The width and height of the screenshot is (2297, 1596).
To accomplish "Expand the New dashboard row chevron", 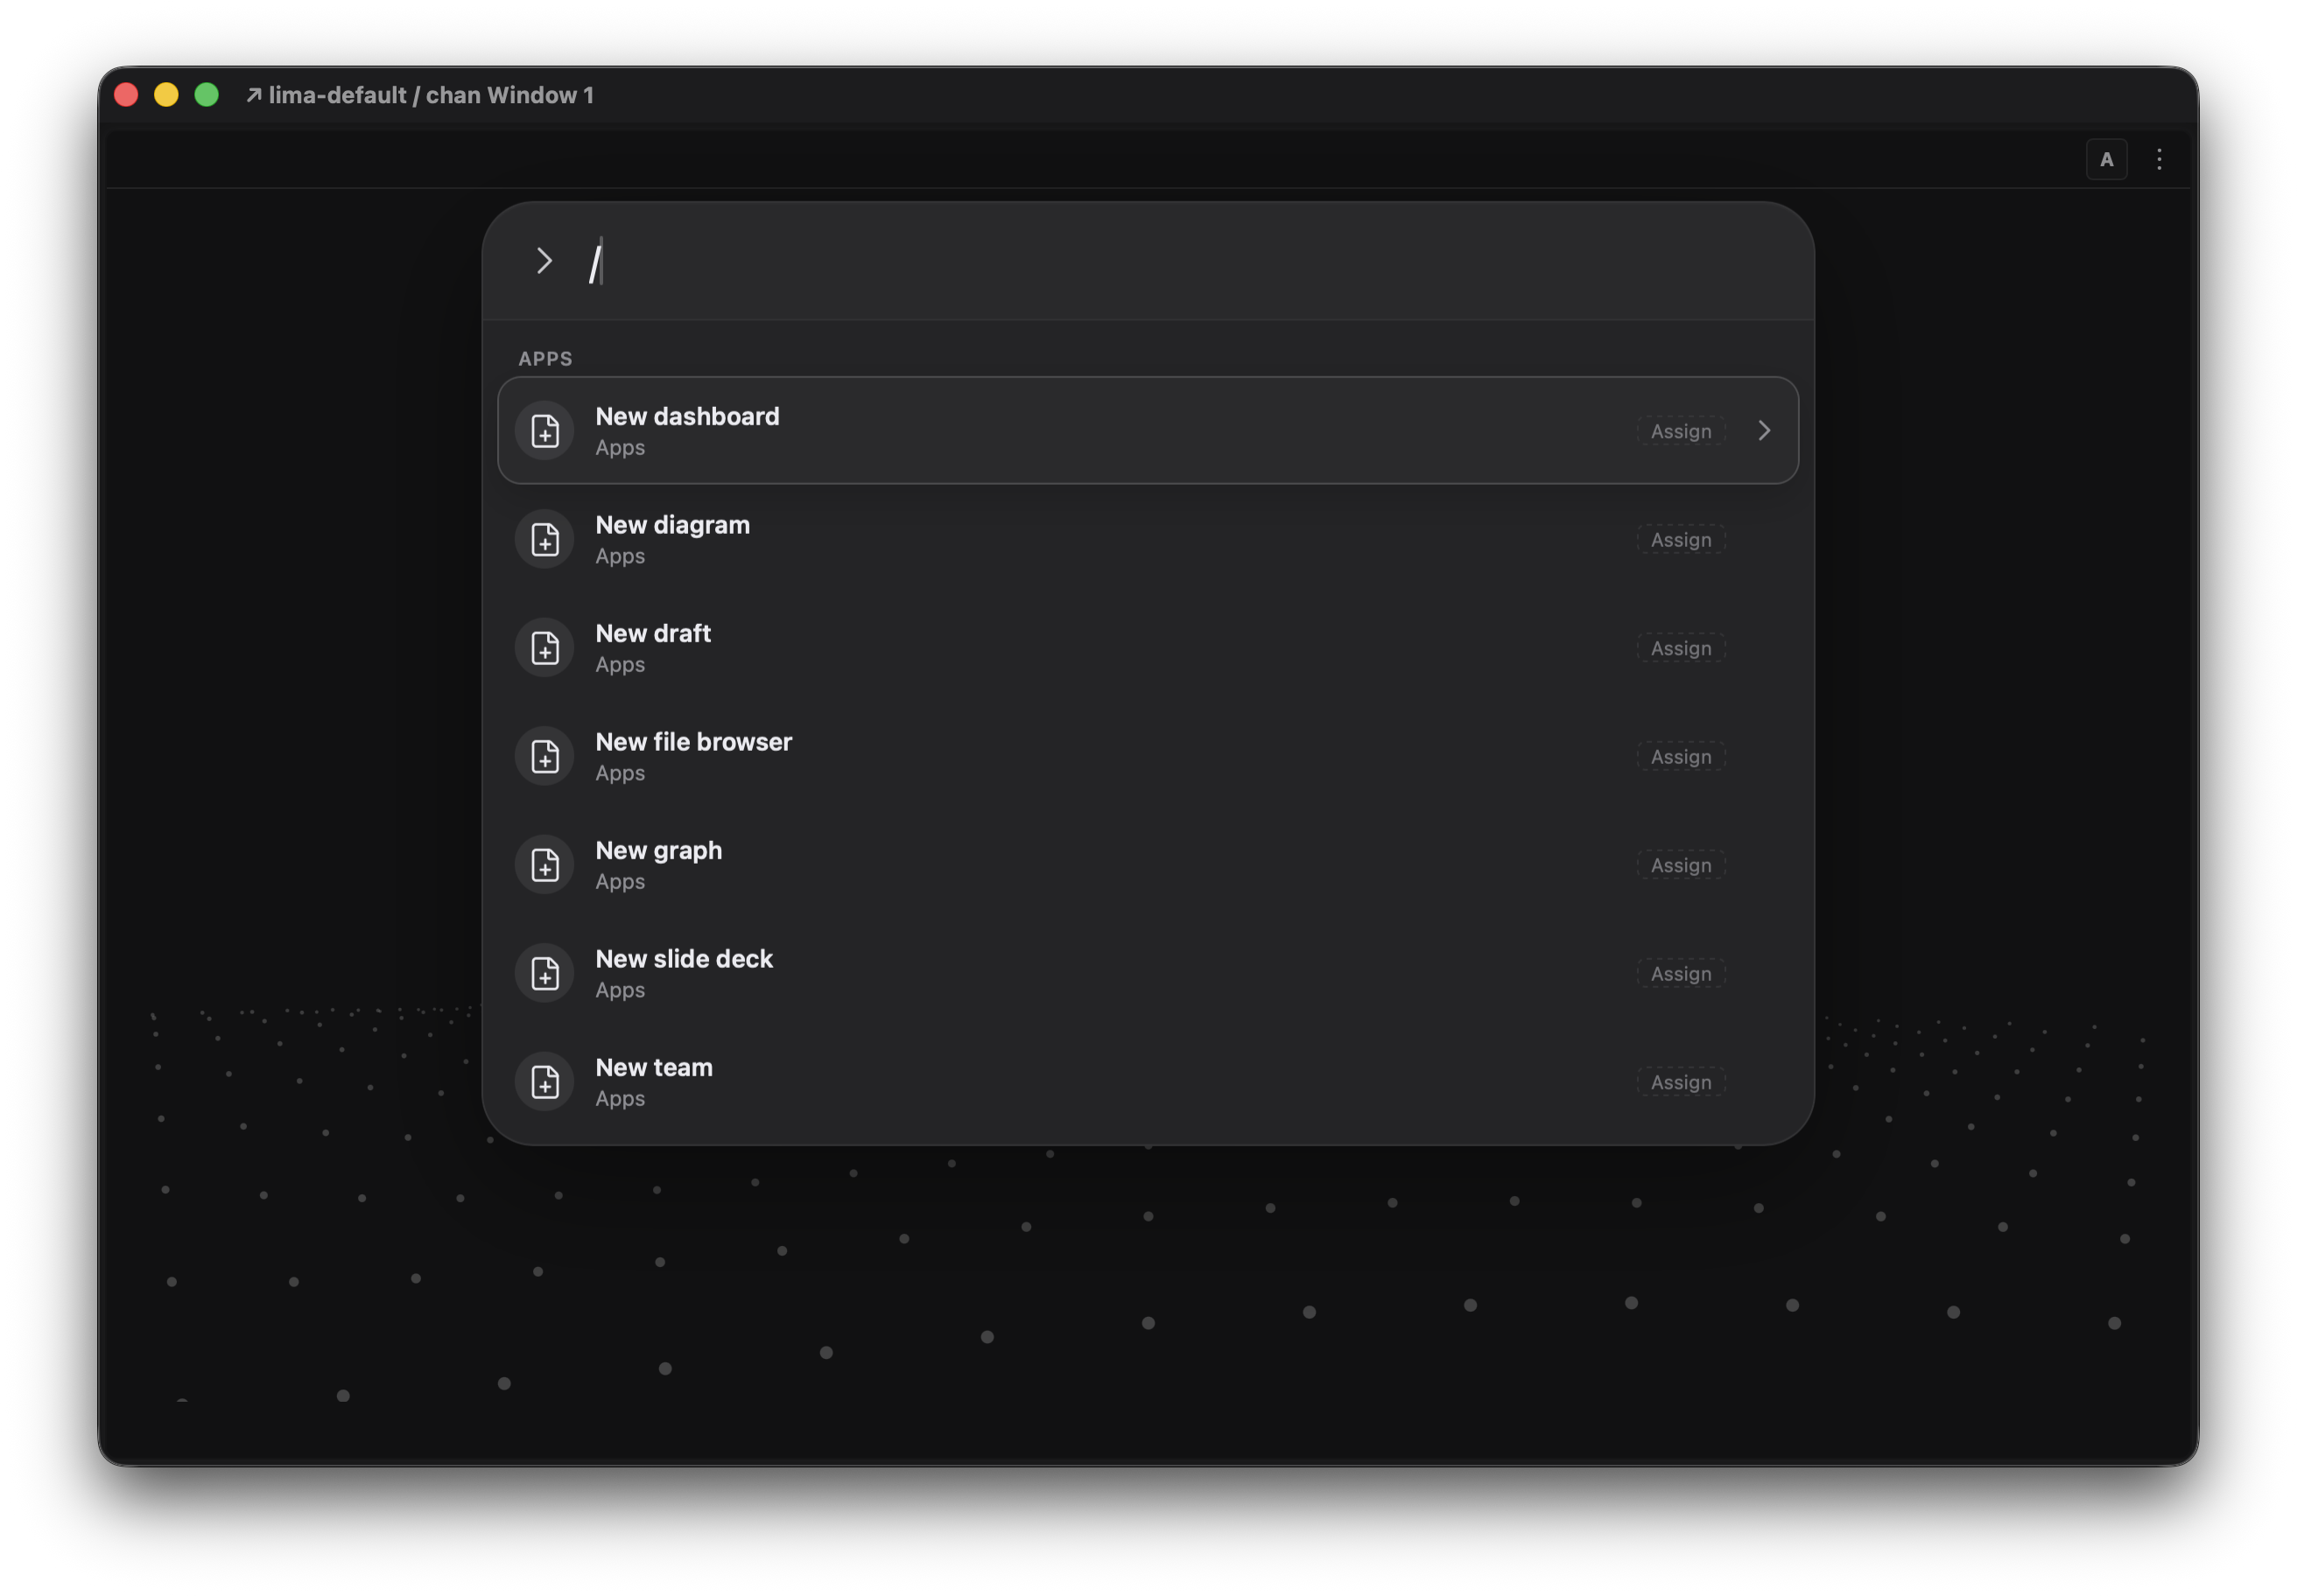I will (x=1764, y=431).
